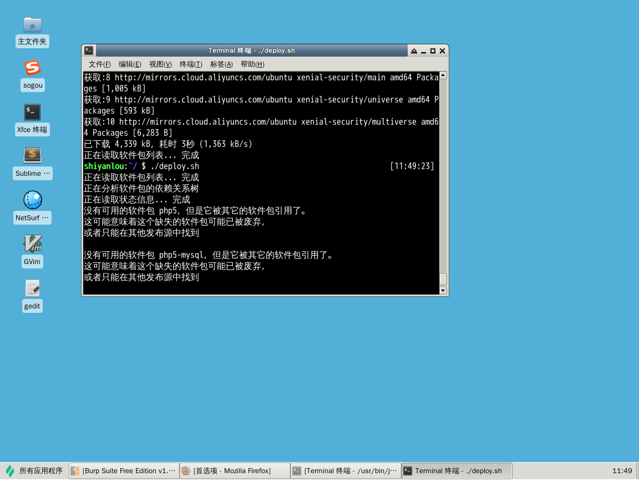Open the 标签(A) menu
This screenshot has height=497, width=639.
coord(221,64)
